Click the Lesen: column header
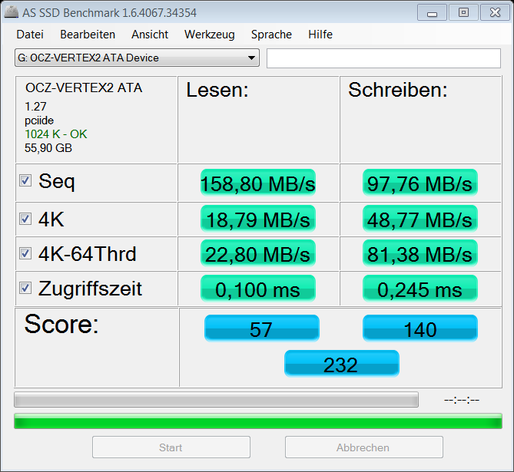 217,90
